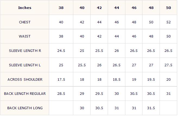Select the size 38 column header

coord(61,8)
